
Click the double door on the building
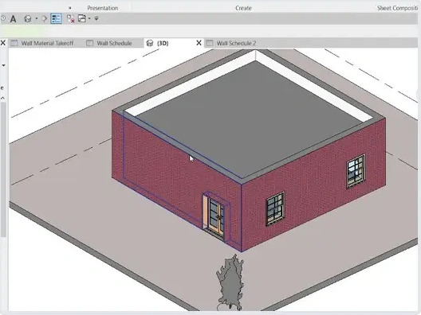coord(216,217)
